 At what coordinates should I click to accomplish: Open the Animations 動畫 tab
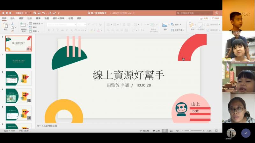point(47,18)
